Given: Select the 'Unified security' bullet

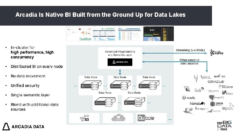Looking at the screenshot, I should (x=25, y=85).
